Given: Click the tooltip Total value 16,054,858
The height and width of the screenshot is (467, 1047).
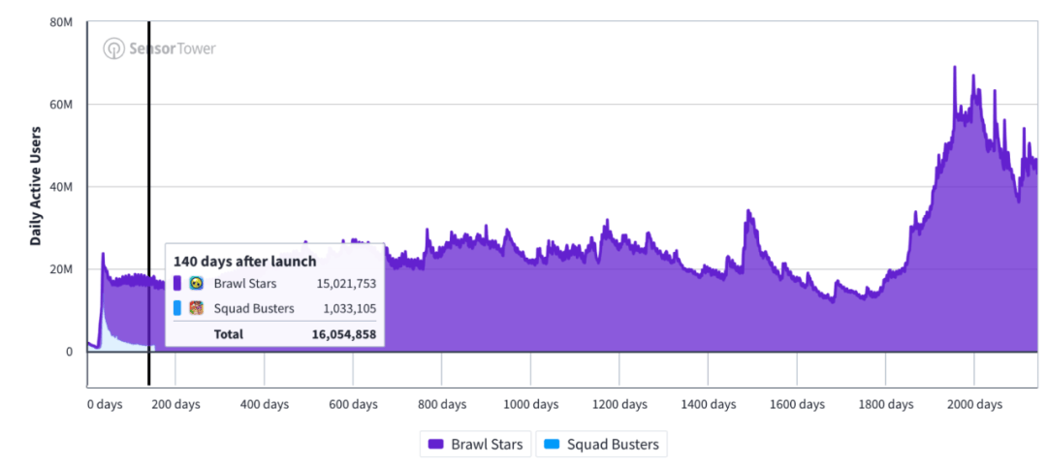Looking at the screenshot, I should tap(344, 334).
